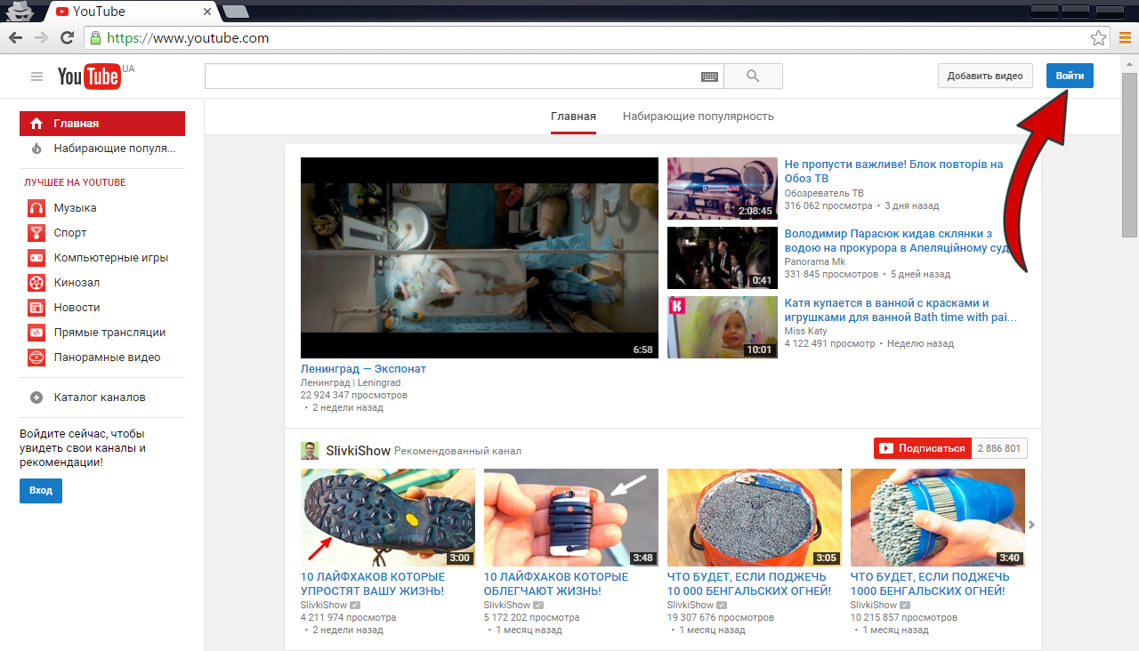Click the browser address bar
The image size is (1139, 651).
(587, 38)
